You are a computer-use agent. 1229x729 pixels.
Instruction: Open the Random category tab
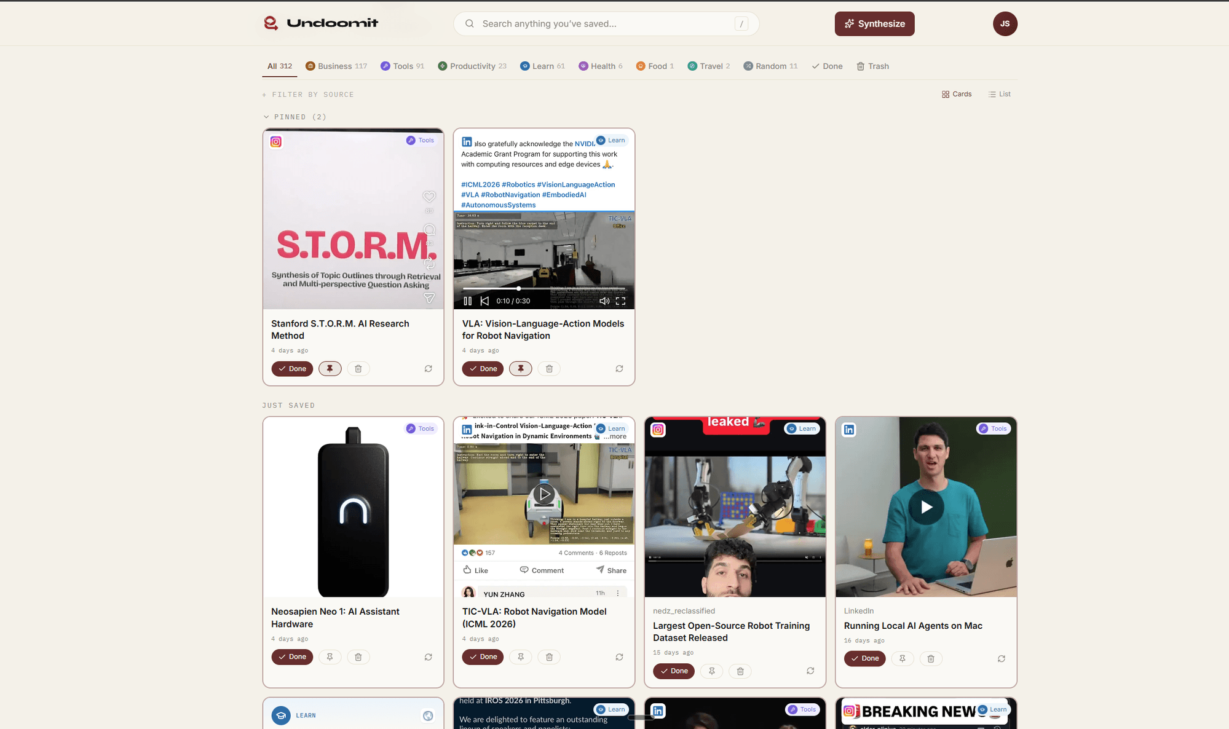(770, 66)
